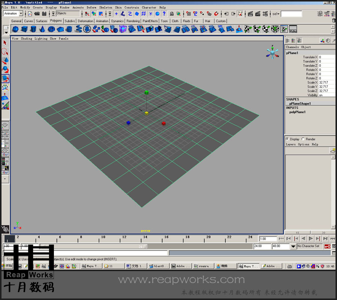Enable snap to curves icon
337x300 pixels.
click(195, 14)
